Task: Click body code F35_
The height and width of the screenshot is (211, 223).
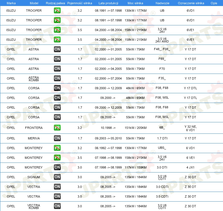Action: [x=162, y=78]
